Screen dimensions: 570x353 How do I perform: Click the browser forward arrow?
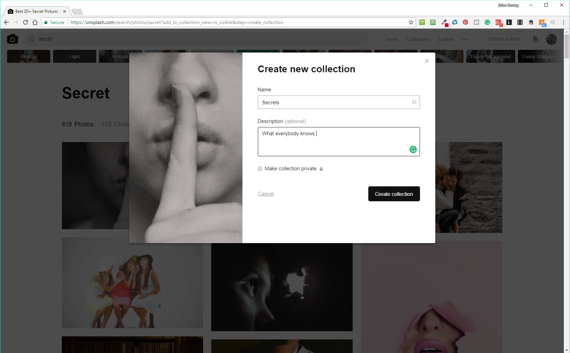(x=16, y=22)
